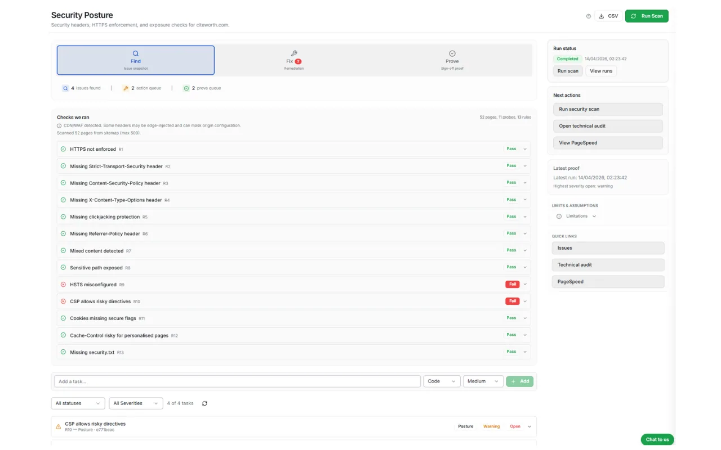Image resolution: width=721 pixels, height=450 pixels.
Task: Click the pass check icon for Cookies missing secure flags
Action: tap(63, 318)
